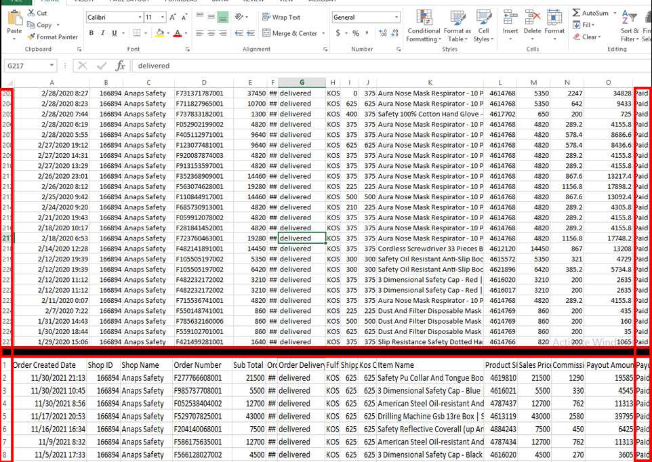Toggle Center horizontal alignment
Viewport: 652px width, 462px height.
211,33
